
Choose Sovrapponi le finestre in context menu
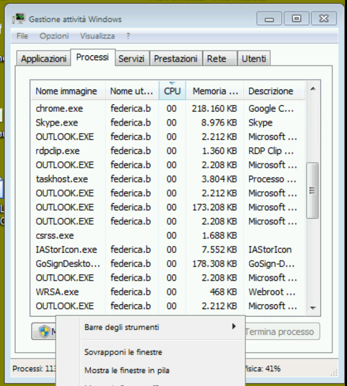(123, 352)
